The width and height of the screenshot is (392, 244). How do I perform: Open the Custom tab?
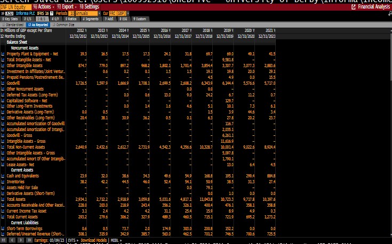140,19
